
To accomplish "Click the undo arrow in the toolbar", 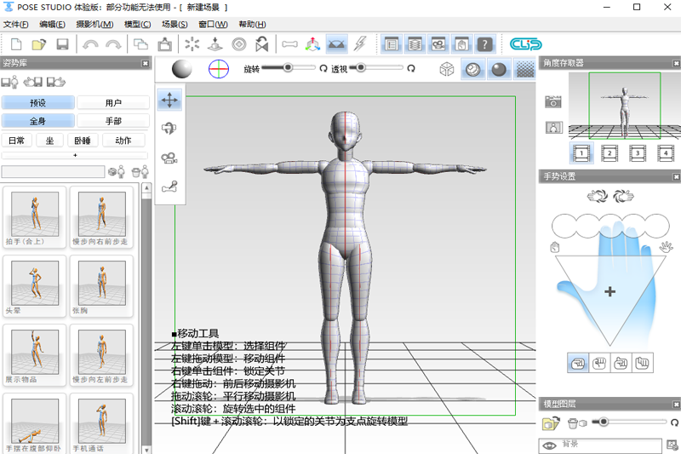I will pos(89,43).
